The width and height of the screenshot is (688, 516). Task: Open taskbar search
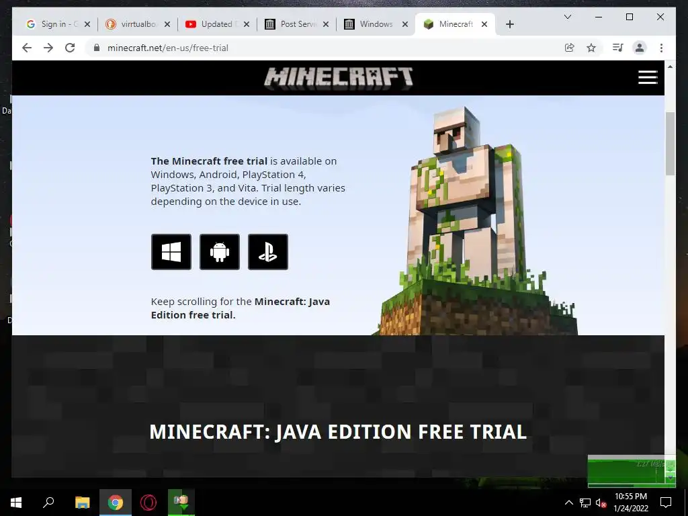pos(48,503)
